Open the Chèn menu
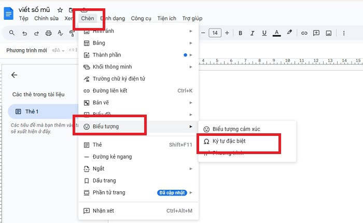Image resolution: width=363 pixels, height=223 pixels. point(87,19)
